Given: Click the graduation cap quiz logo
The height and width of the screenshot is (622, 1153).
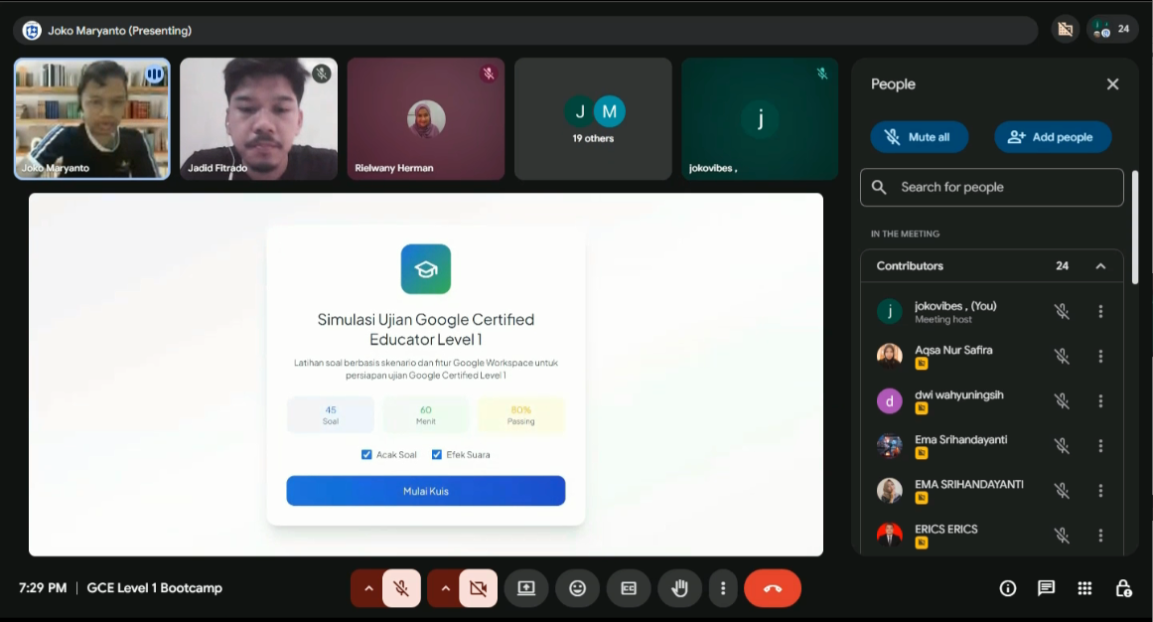Looking at the screenshot, I should (426, 269).
